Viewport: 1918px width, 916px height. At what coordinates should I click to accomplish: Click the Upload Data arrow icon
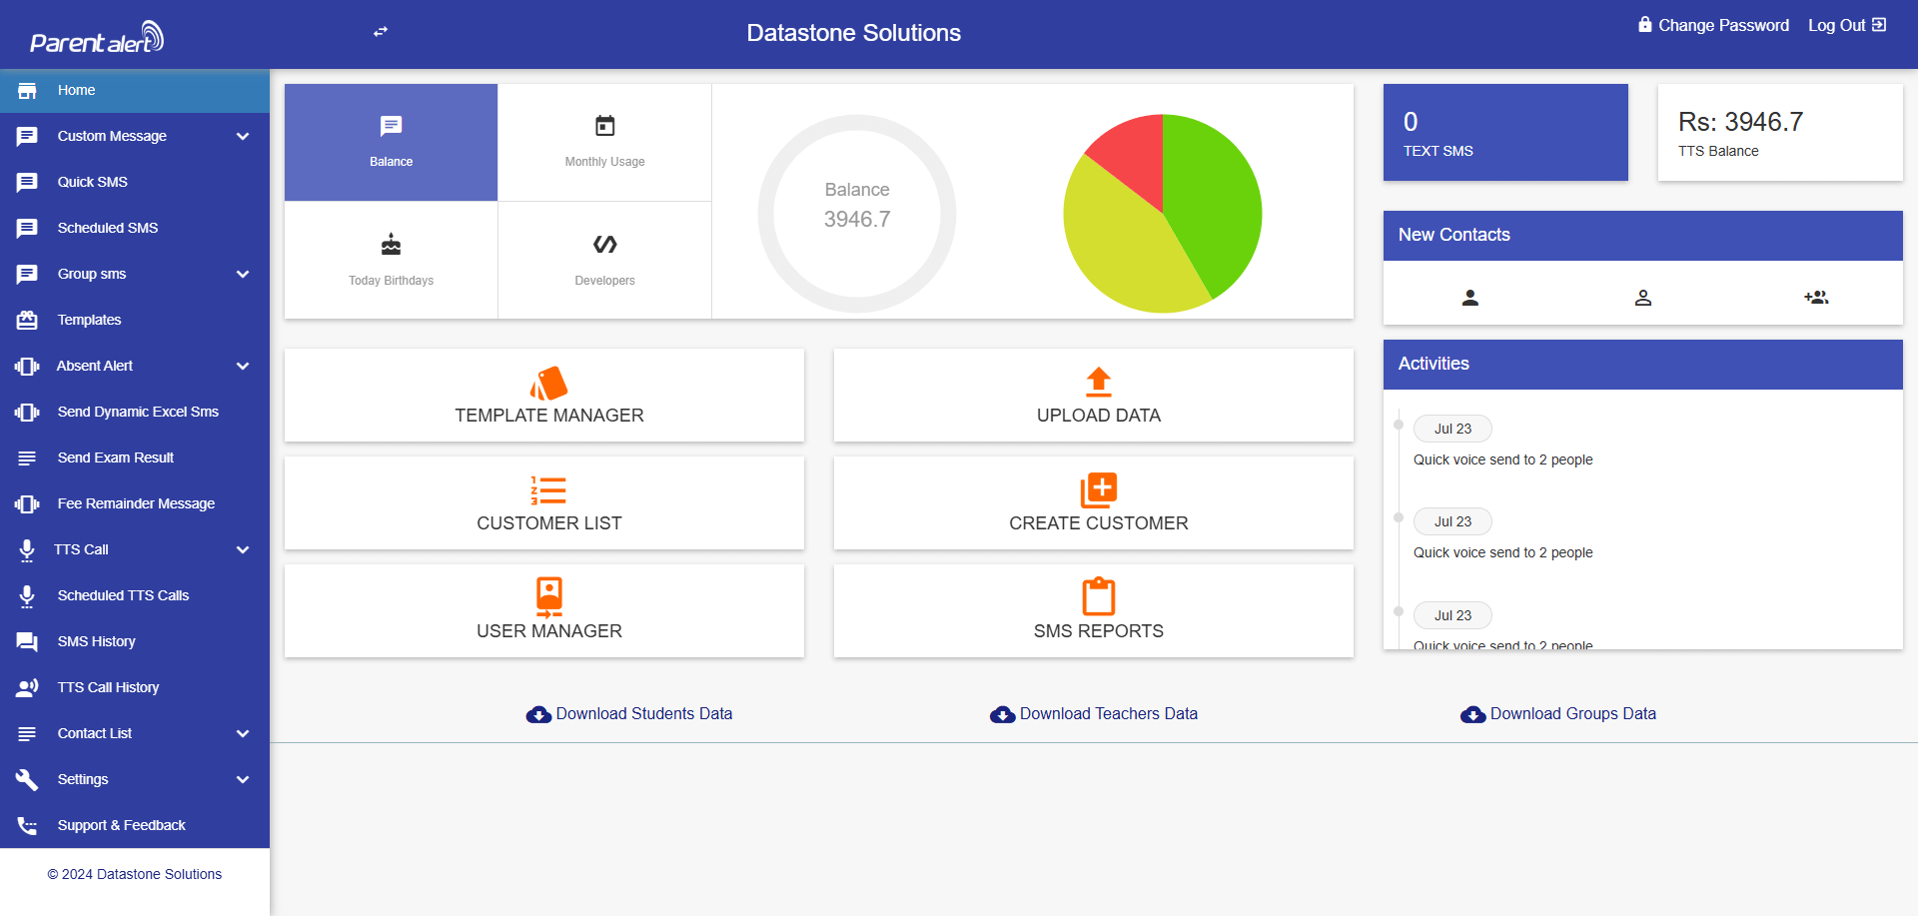click(1099, 383)
